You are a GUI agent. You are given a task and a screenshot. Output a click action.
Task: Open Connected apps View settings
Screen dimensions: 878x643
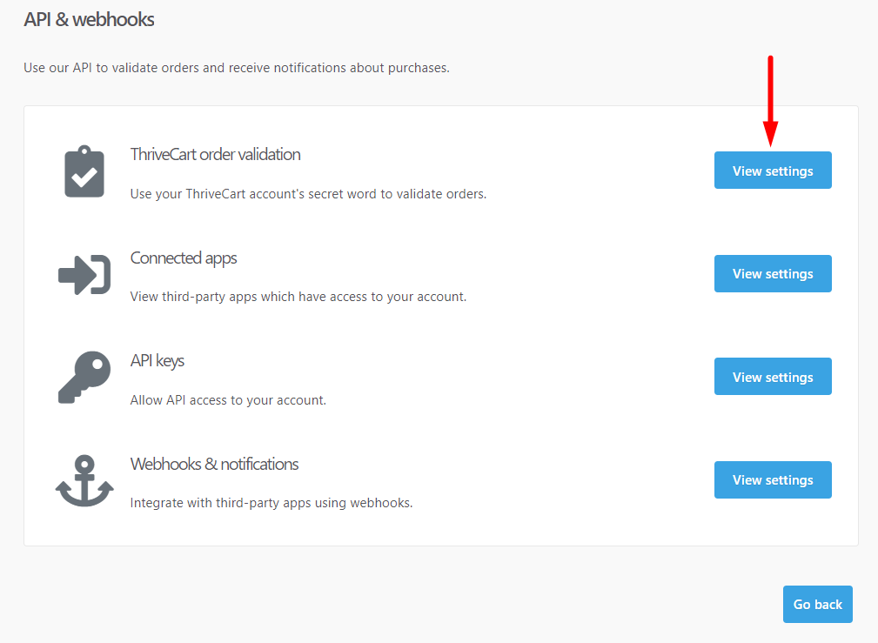[x=773, y=273]
